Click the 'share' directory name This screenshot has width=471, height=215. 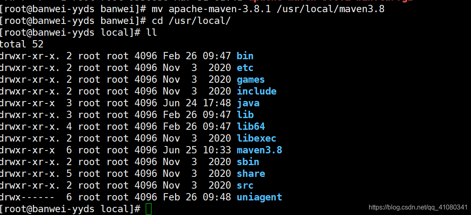pyautogui.click(x=251, y=174)
